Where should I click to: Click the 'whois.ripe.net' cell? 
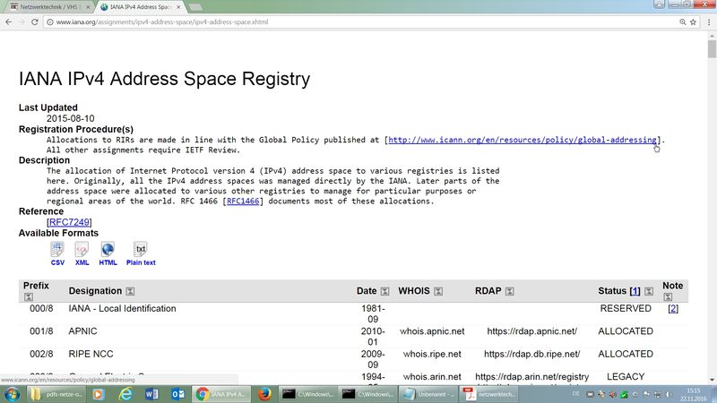[x=432, y=354]
